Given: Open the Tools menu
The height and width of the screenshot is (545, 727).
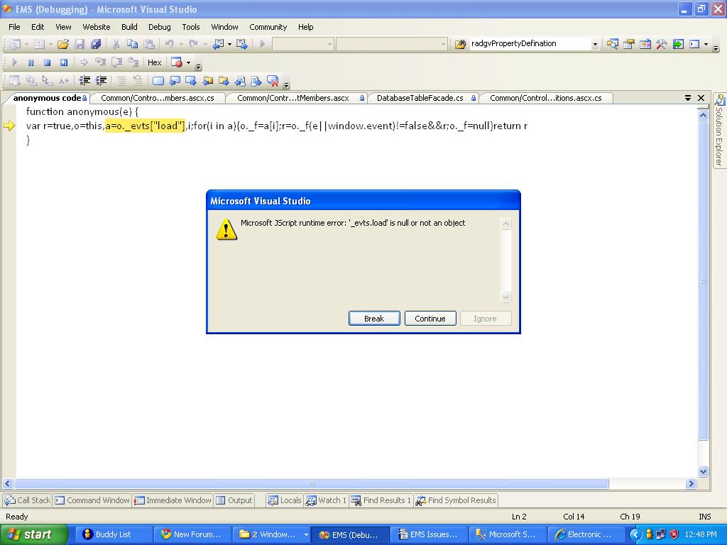Looking at the screenshot, I should (x=190, y=27).
